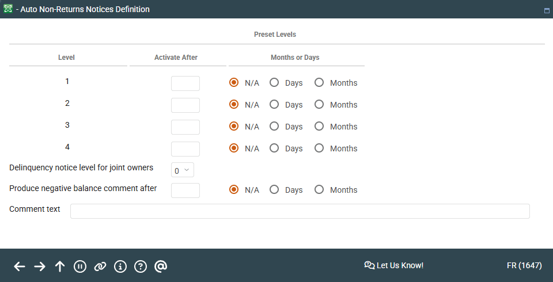The image size is (553, 282).
Task: Select Days for negative balance comment
Action: (274, 190)
